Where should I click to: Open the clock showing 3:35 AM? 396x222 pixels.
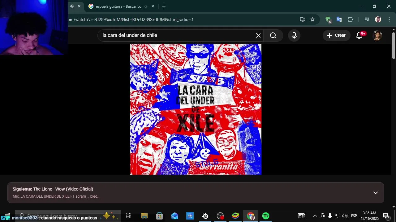(x=370, y=216)
